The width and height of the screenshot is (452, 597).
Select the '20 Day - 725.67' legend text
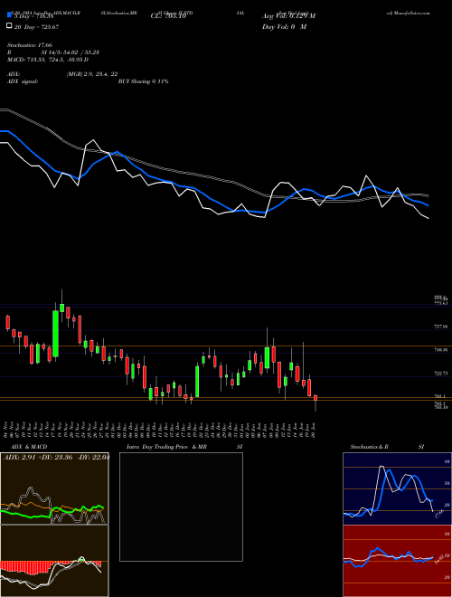[x=36, y=26]
